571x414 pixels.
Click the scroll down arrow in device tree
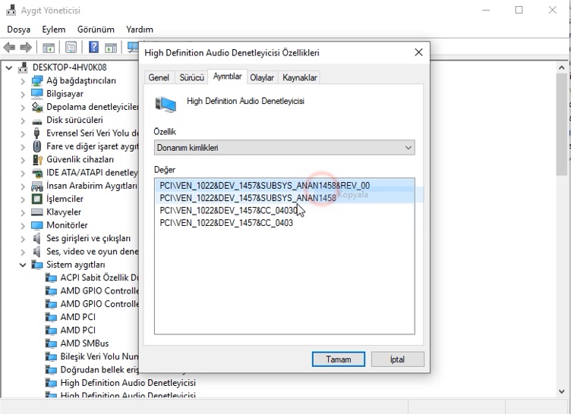[561, 391]
